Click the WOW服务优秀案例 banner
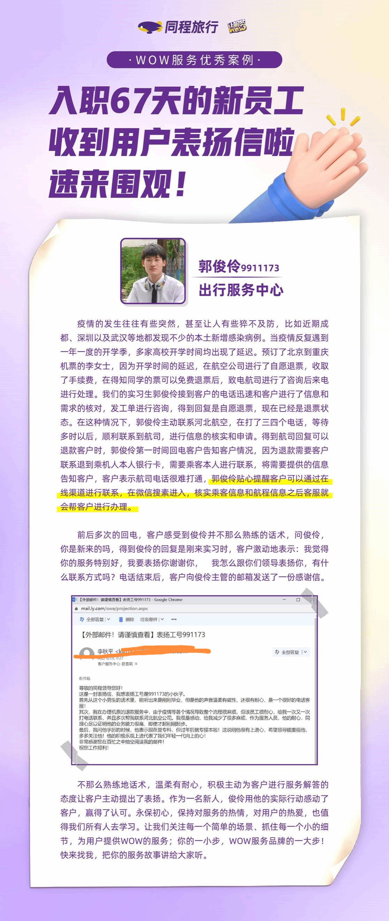The height and width of the screenshot is (921, 389). [x=194, y=60]
